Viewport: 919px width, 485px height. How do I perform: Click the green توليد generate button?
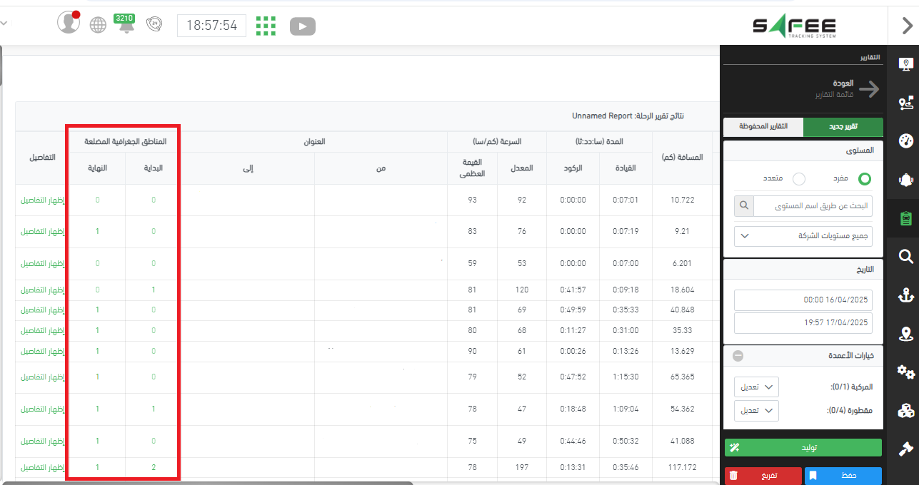coord(803,447)
